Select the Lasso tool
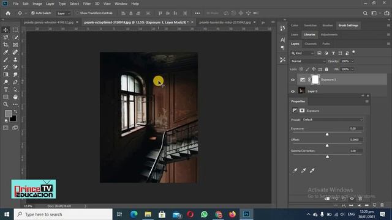 click(6, 37)
